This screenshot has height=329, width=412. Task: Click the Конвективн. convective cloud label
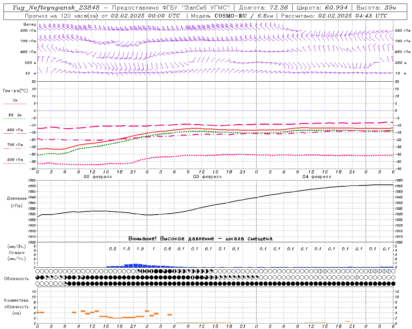tap(17, 300)
